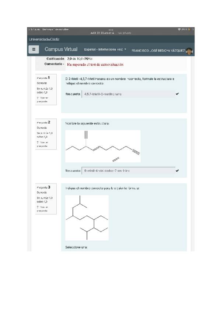The height and width of the screenshot is (313, 221).
Task: Tap the Wi-Fi status icon
Action: [179, 30]
